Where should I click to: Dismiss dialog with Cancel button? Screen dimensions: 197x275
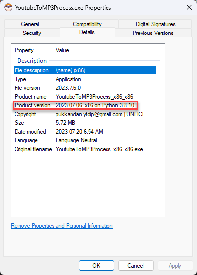point(136,266)
